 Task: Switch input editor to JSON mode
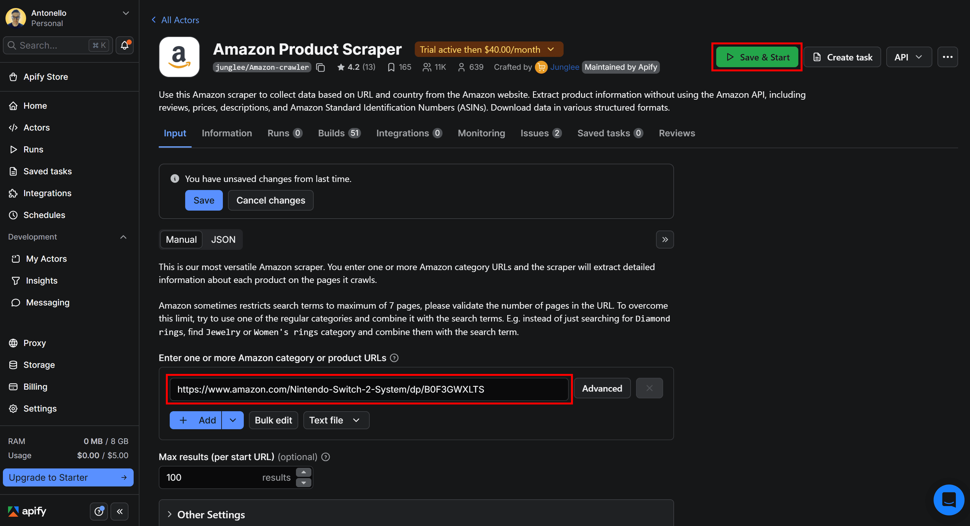(223, 240)
